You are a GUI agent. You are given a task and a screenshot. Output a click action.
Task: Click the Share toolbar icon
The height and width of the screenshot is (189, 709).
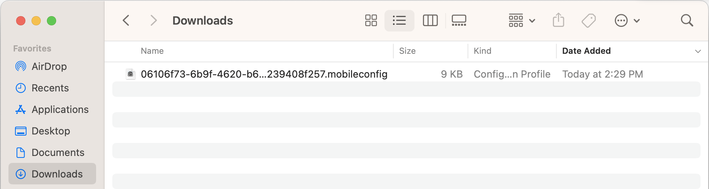[558, 20]
